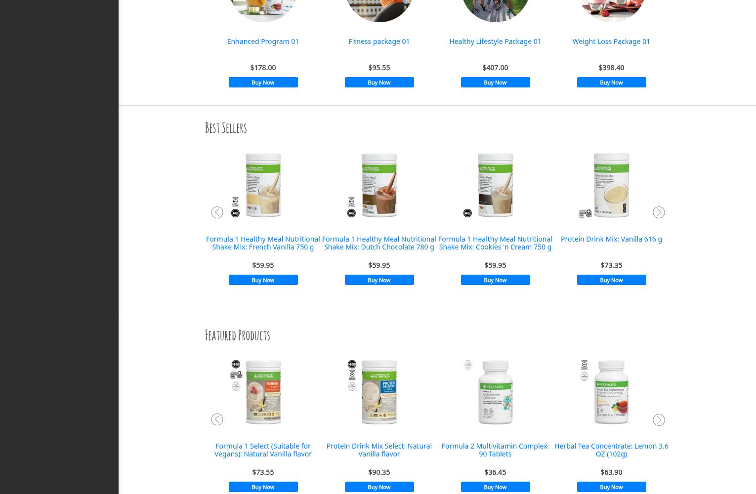Open Formula 2 Multivitamin Complex image
This screenshot has width=756, height=494.
click(x=495, y=392)
